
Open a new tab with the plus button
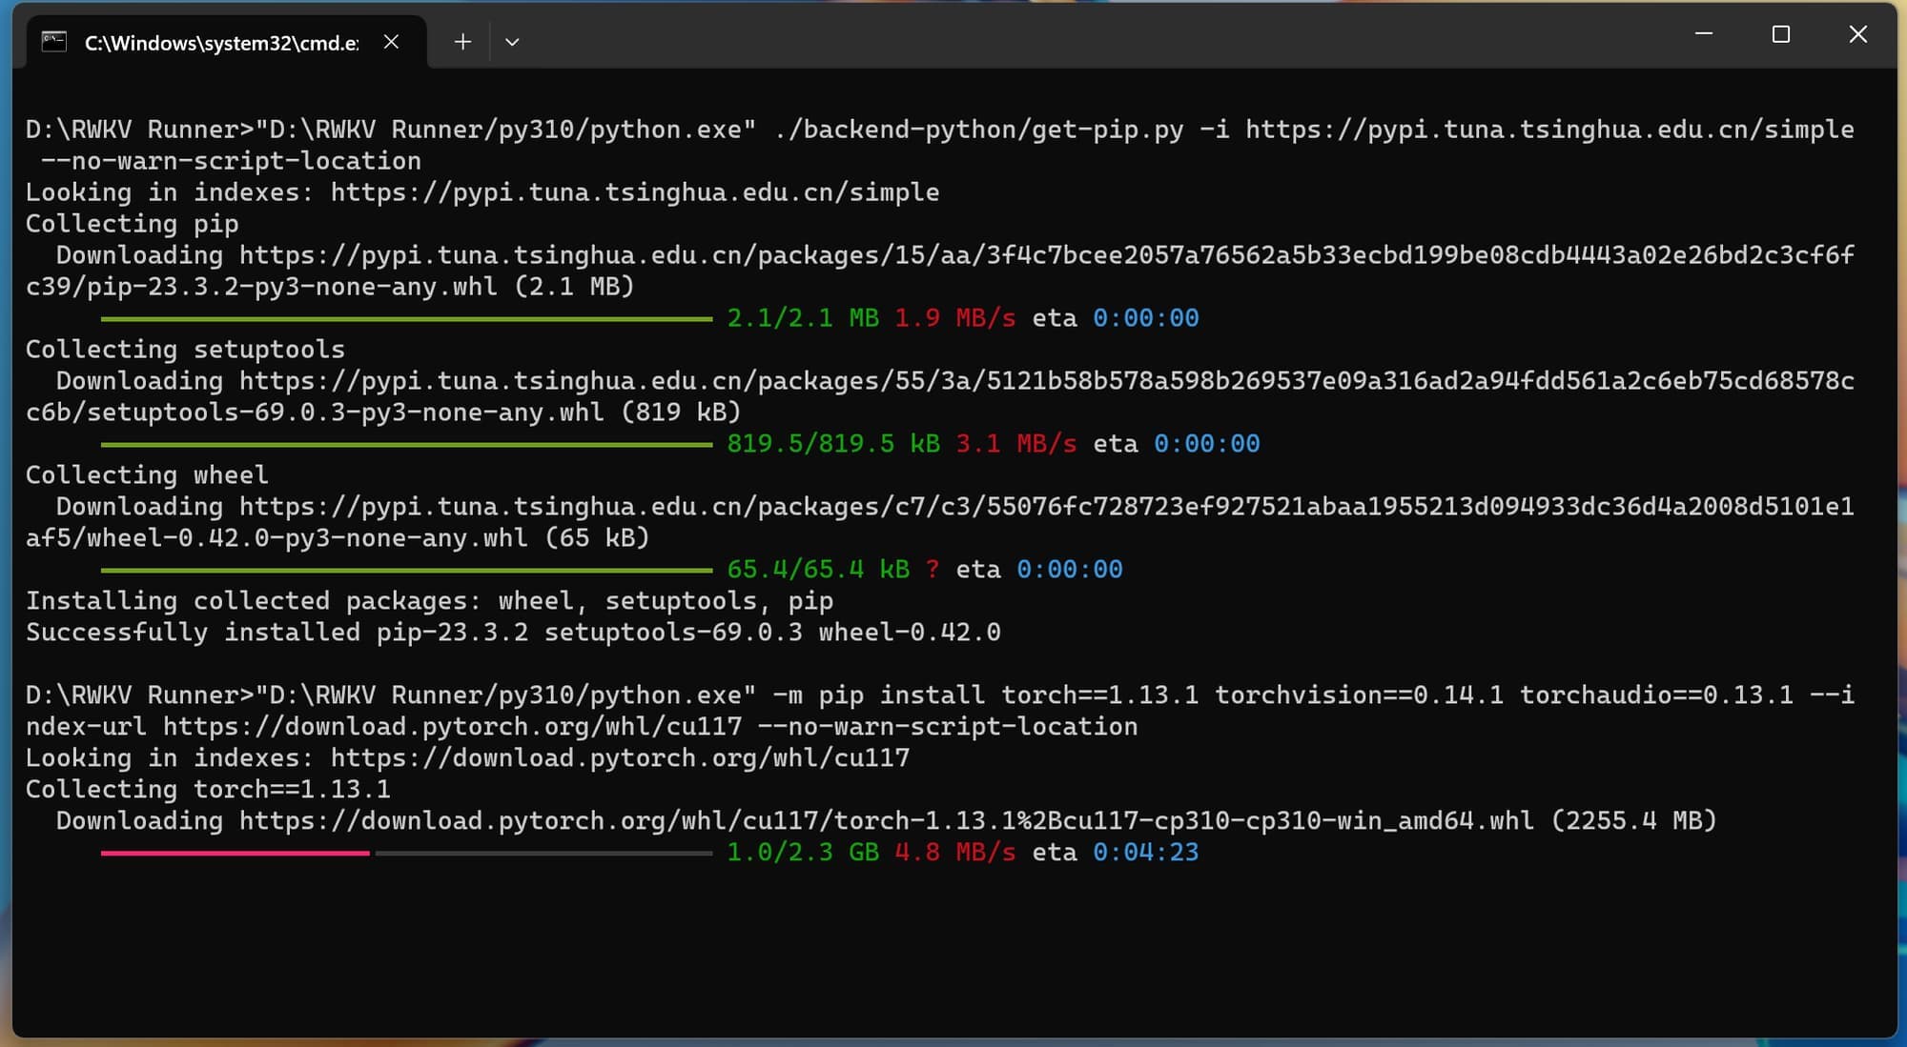(x=462, y=42)
